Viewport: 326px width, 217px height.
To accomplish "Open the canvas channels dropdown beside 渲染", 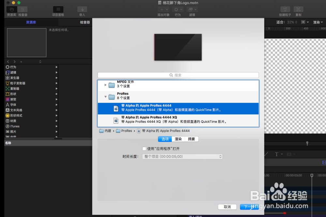I will click(x=305, y=22).
